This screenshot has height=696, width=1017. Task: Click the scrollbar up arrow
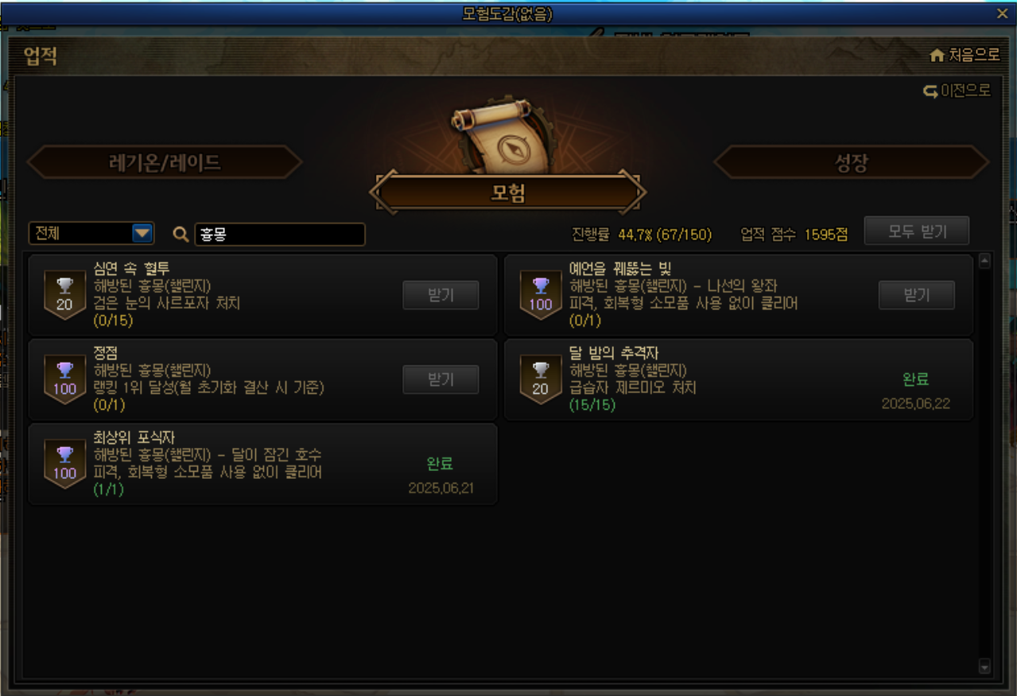tap(984, 261)
